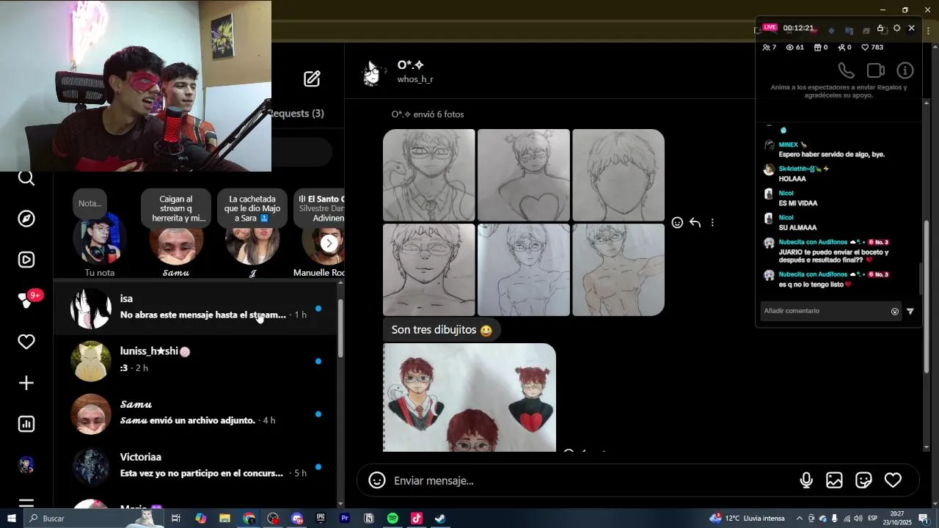The height and width of the screenshot is (528, 939).
Task: Open the live overlay settings gear
Action: tap(896, 28)
